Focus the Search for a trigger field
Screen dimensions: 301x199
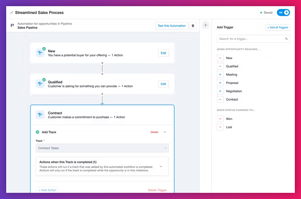253,39
